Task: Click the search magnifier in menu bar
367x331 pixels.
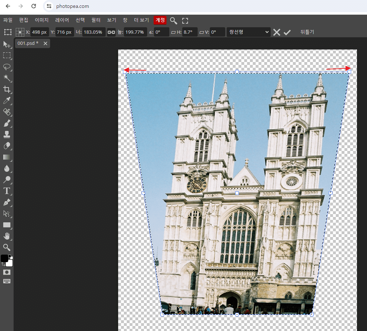Action: pyautogui.click(x=173, y=20)
